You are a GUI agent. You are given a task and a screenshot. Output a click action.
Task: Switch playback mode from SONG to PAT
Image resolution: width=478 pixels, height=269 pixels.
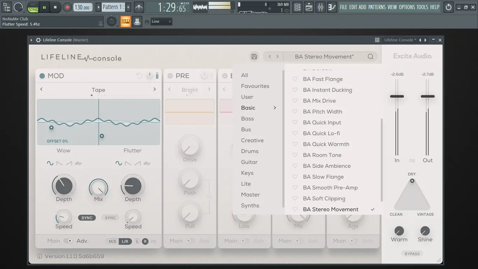[x=33, y=5]
